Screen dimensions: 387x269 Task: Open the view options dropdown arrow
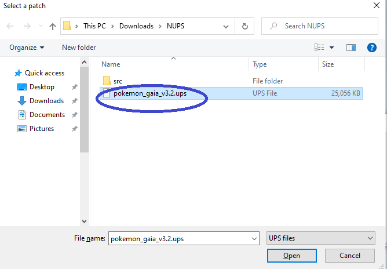(332, 48)
